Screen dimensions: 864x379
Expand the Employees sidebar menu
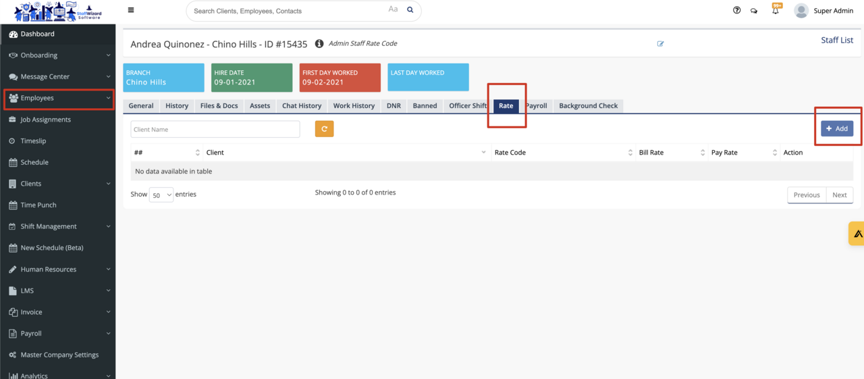pyautogui.click(x=59, y=98)
